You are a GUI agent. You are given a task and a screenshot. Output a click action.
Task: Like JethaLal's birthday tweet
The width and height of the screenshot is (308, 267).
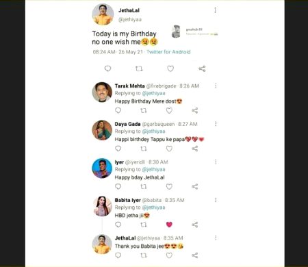click(170, 68)
